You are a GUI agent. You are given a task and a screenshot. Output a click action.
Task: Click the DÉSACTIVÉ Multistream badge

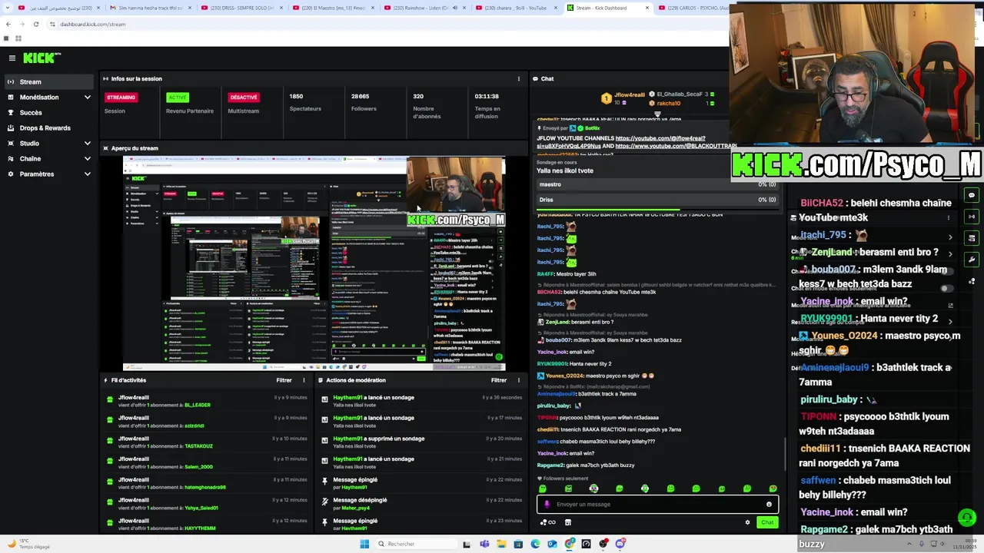pos(243,98)
